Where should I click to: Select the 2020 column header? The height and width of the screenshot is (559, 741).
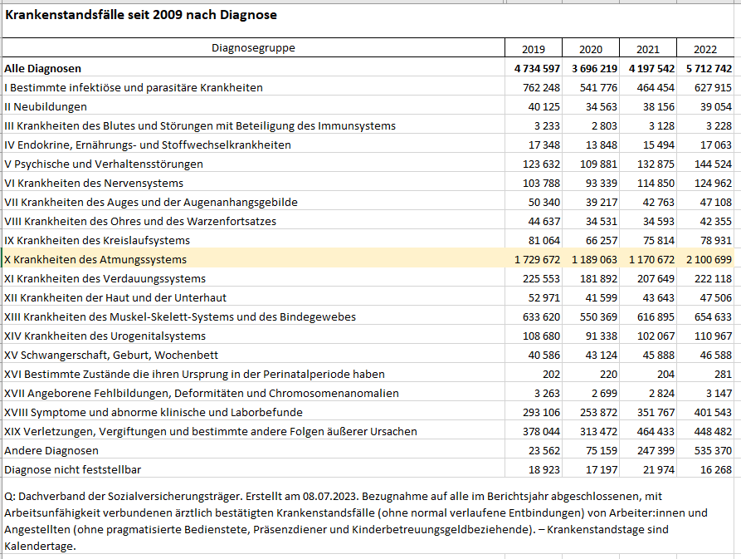point(590,49)
